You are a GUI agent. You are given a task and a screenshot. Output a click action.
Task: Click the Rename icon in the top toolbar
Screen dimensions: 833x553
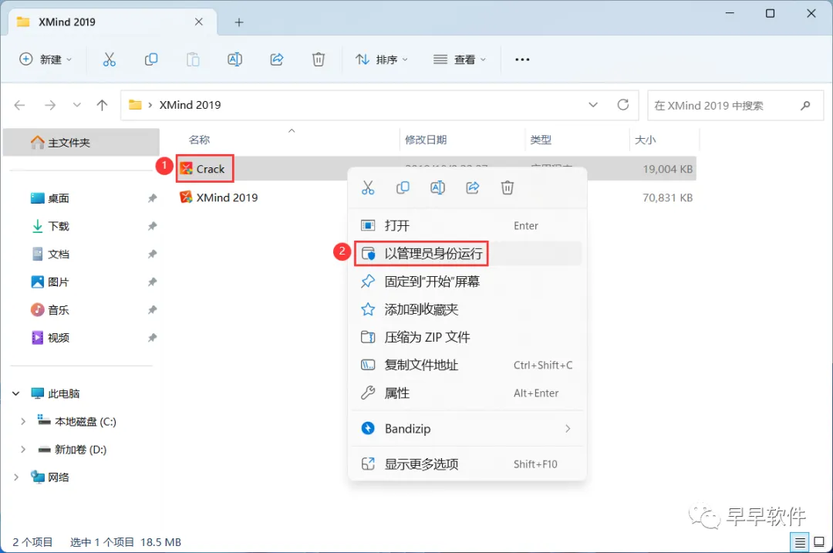[x=234, y=59]
